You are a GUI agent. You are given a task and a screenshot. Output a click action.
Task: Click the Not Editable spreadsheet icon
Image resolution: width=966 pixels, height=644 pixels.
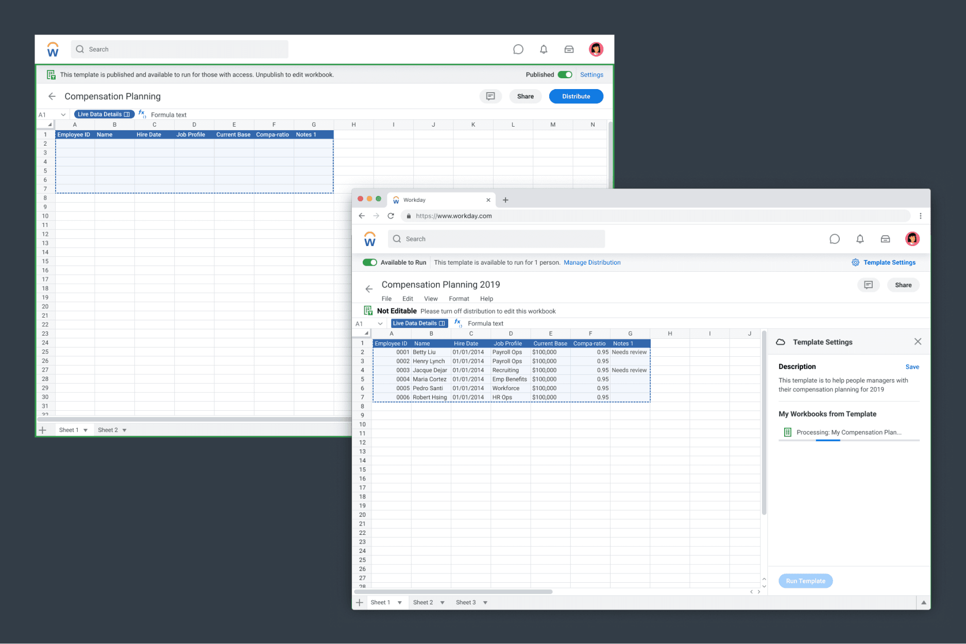pos(368,310)
